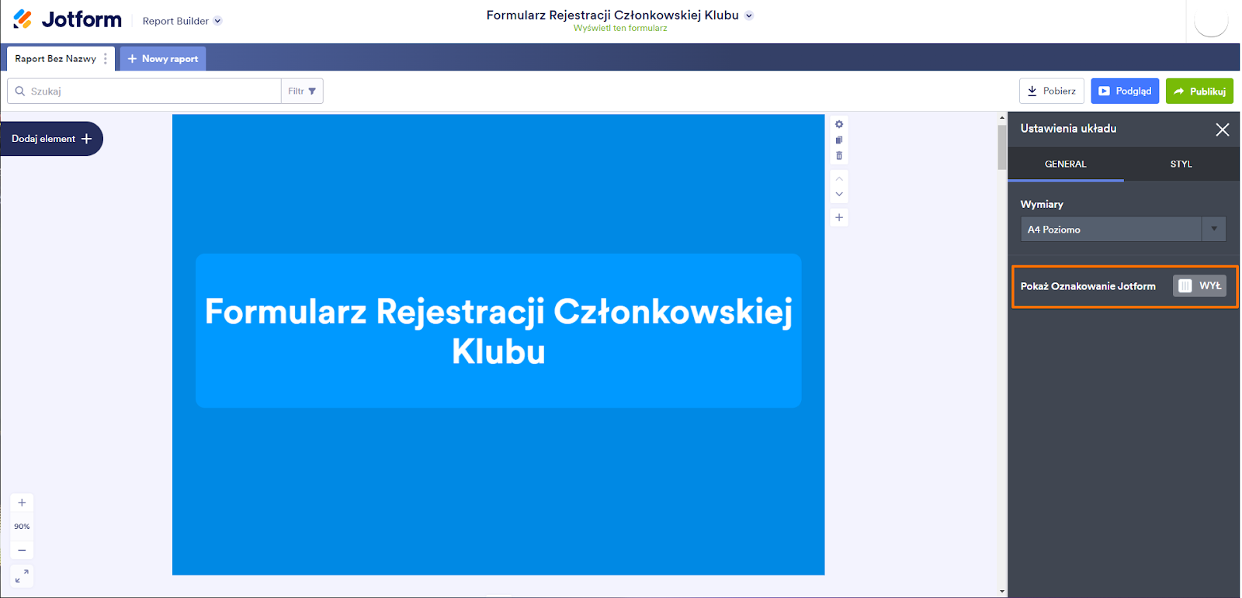Toggle 'Pokaż Oznakowanie Jotform' switch
Viewport: 1242px width, 598px height.
click(1199, 285)
